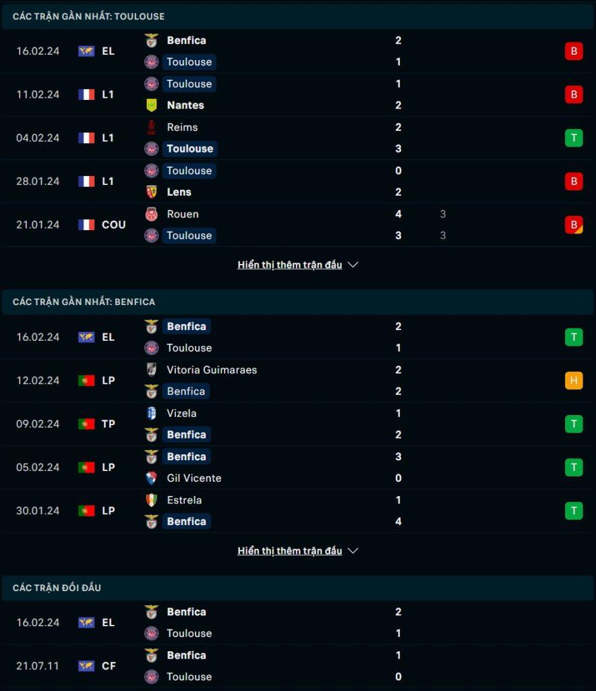Click the orange H draw badge
This screenshot has height=691, width=596.
tap(574, 381)
